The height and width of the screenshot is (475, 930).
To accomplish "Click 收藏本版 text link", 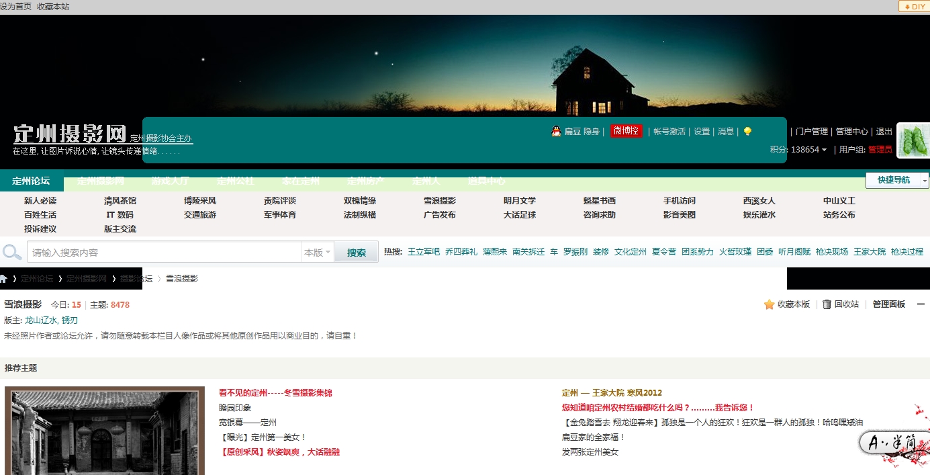I will pos(794,304).
